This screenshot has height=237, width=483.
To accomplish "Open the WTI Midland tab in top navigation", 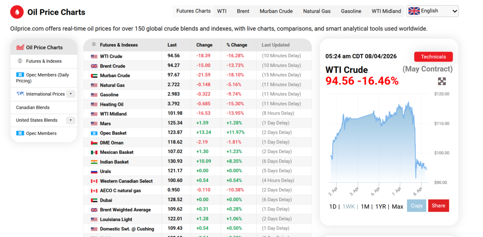I will pyautogui.click(x=386, y=11).
